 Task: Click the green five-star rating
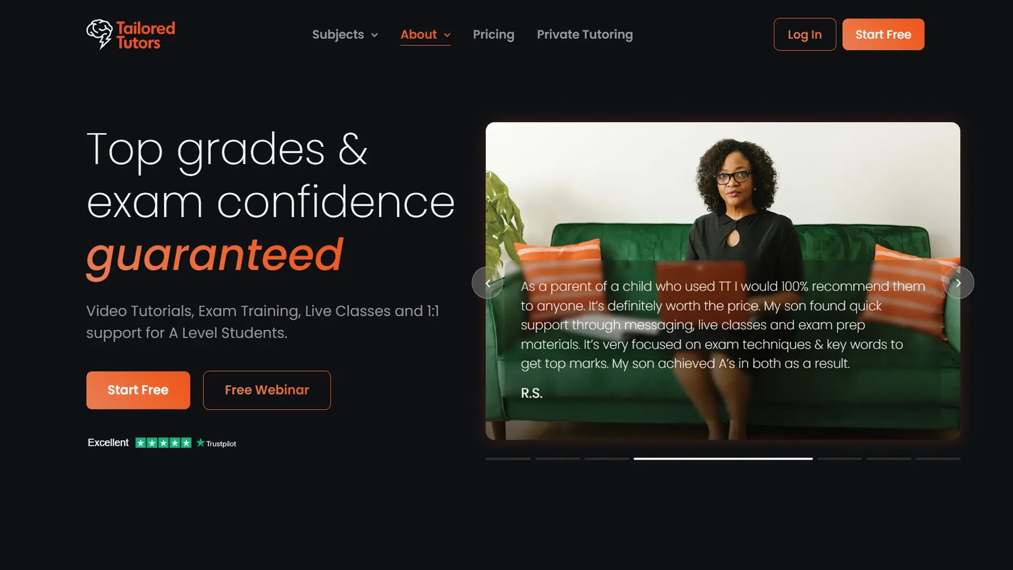pyautogui.click(x=164, y=443)
